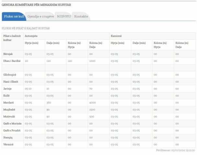
Task: Click the Vërmicë row label
Action: click(x=9, y=144)
